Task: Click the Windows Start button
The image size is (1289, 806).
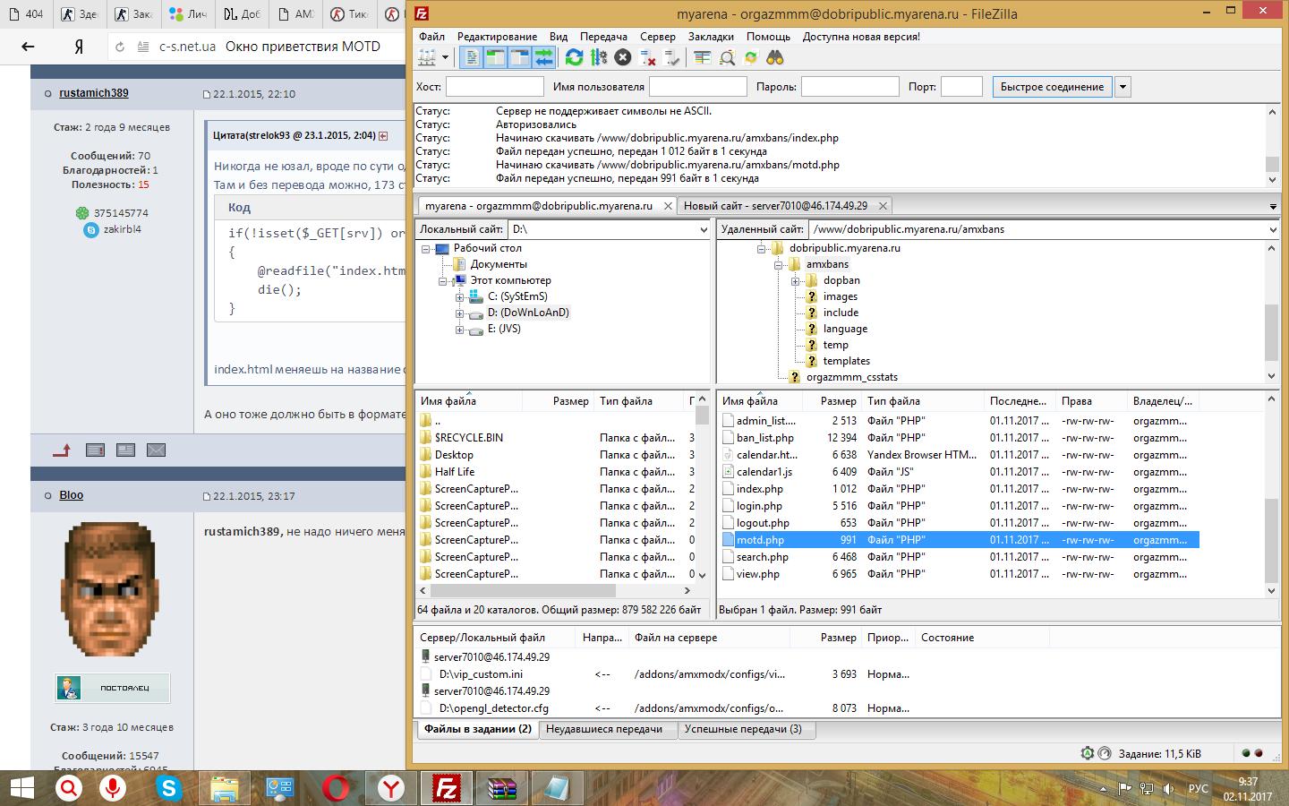Action: coord(21,788)
